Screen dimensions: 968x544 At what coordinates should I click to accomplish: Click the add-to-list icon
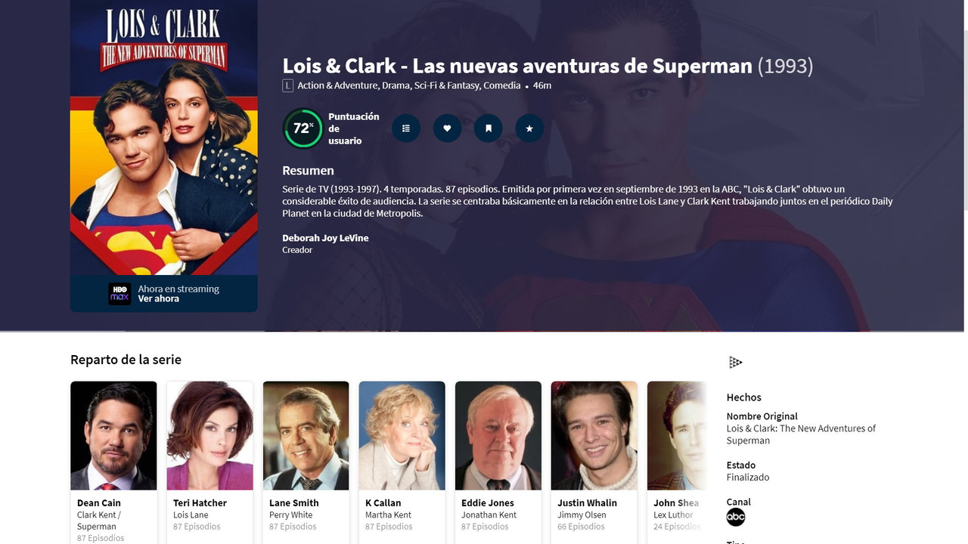click(x=406, y=128)
